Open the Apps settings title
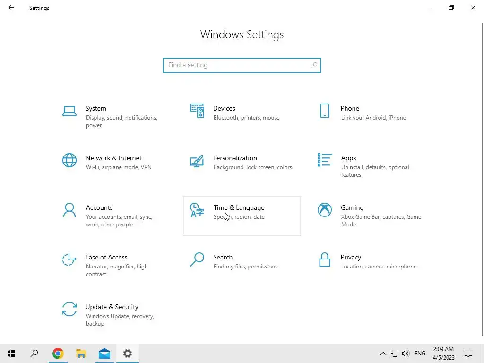This screenshot has height=363, width=484. click(x=348, y=158)
